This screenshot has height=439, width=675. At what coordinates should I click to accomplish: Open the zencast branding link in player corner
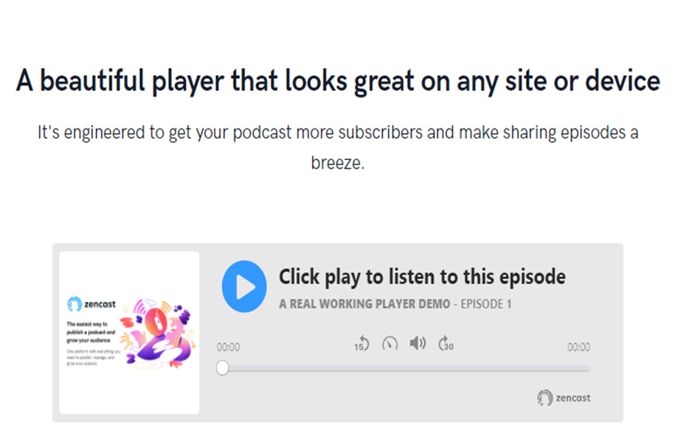(564, 398)
